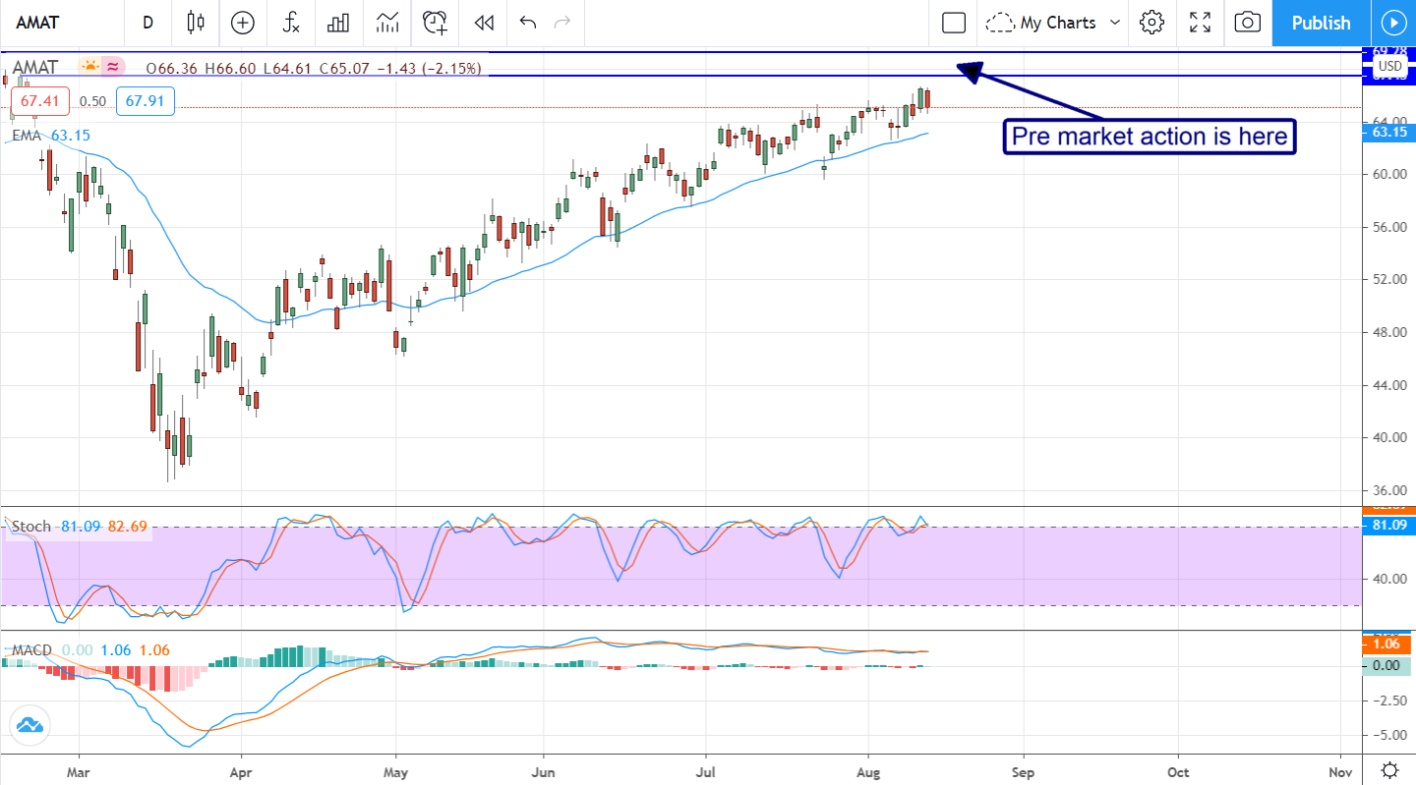Open the fx Indicators menu
This screenshot has height=785, width=1416.
pos(291,23)
